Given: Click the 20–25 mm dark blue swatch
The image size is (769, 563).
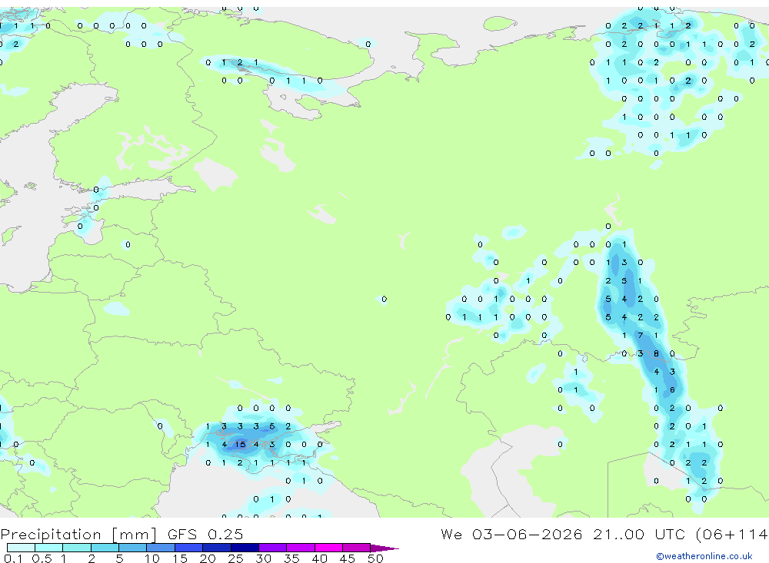Looking at the screenshot, I should [x=217, y=548].
